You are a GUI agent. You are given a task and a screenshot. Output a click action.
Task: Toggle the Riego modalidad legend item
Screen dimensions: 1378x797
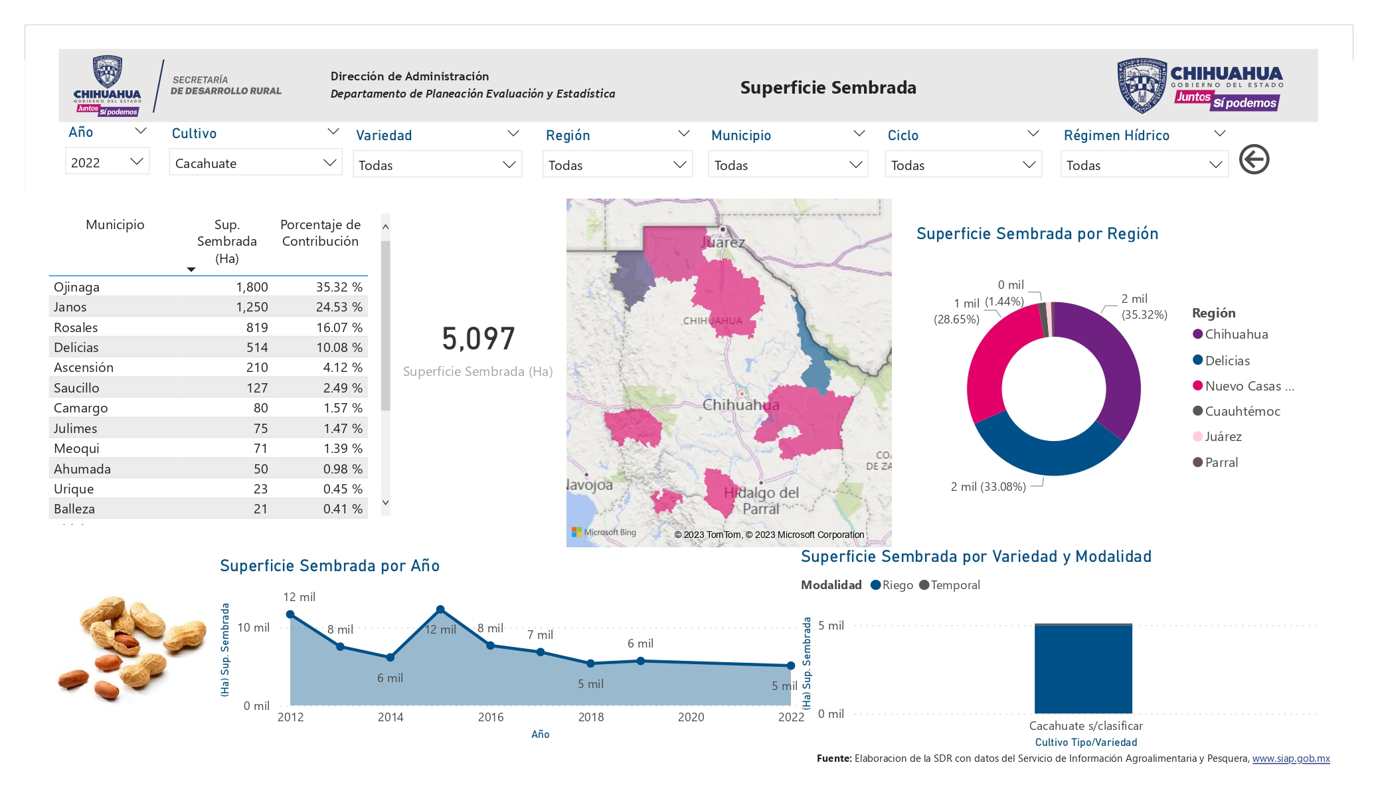point(892,585)
